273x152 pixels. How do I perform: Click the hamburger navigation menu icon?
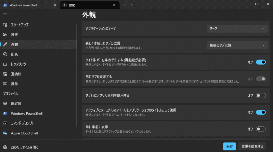[x=5, y=15]
